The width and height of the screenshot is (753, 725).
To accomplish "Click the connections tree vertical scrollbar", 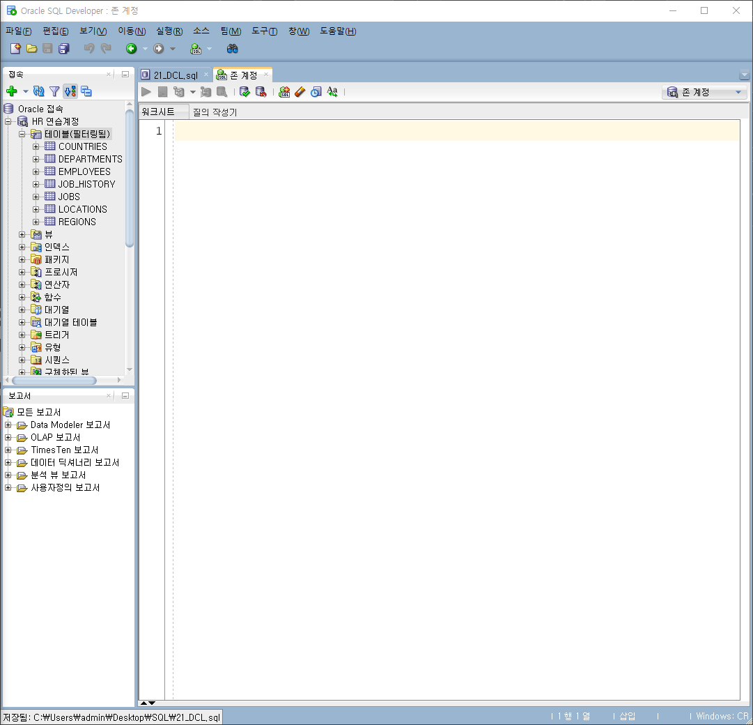I will [129, 178].
